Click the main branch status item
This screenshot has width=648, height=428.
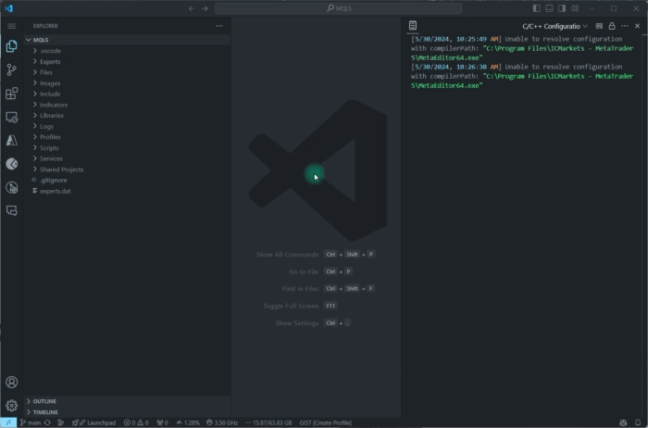[x=31, y=422]
